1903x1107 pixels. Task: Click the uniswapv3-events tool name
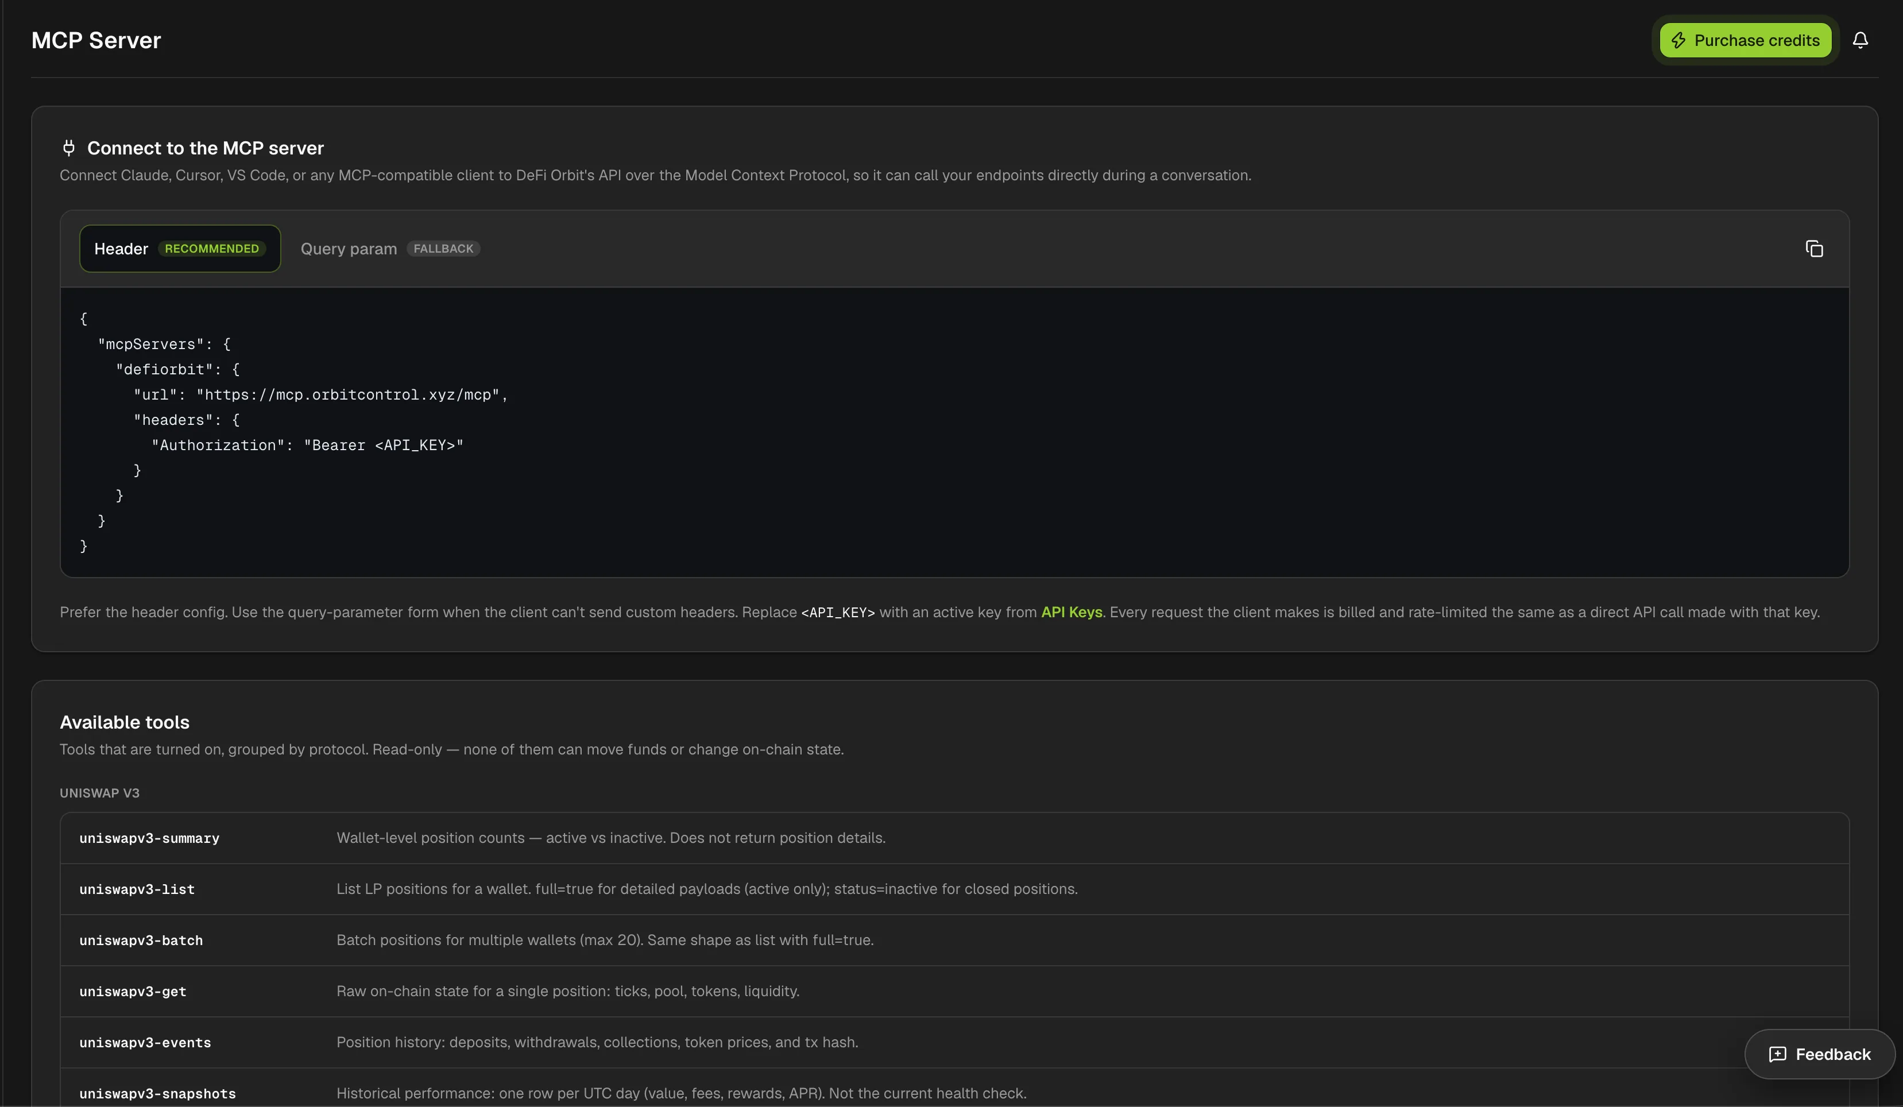pos(145,1043)
